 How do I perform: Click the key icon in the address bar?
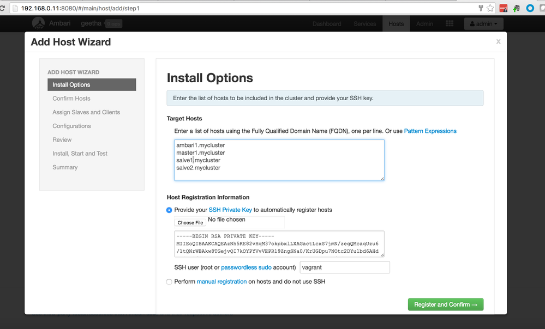tap(481, 8)
